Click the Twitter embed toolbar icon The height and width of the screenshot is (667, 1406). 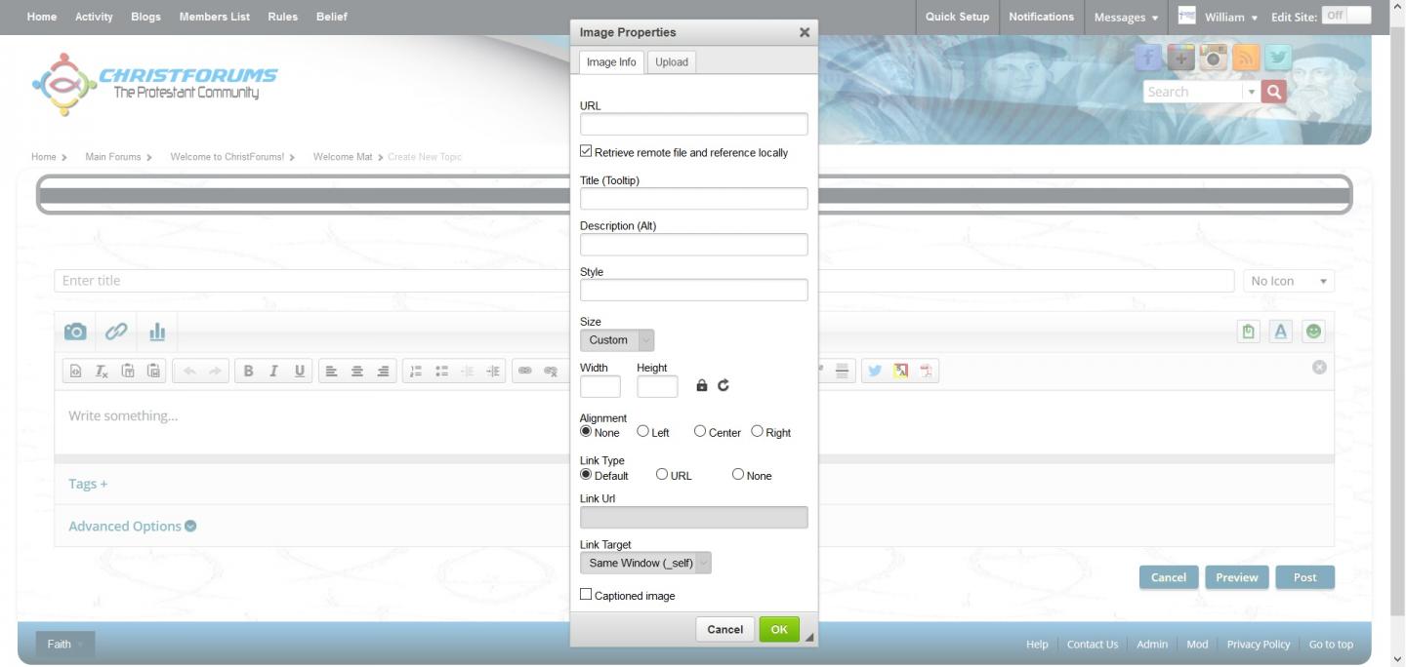pyautogui.click(x=875, y=371)
